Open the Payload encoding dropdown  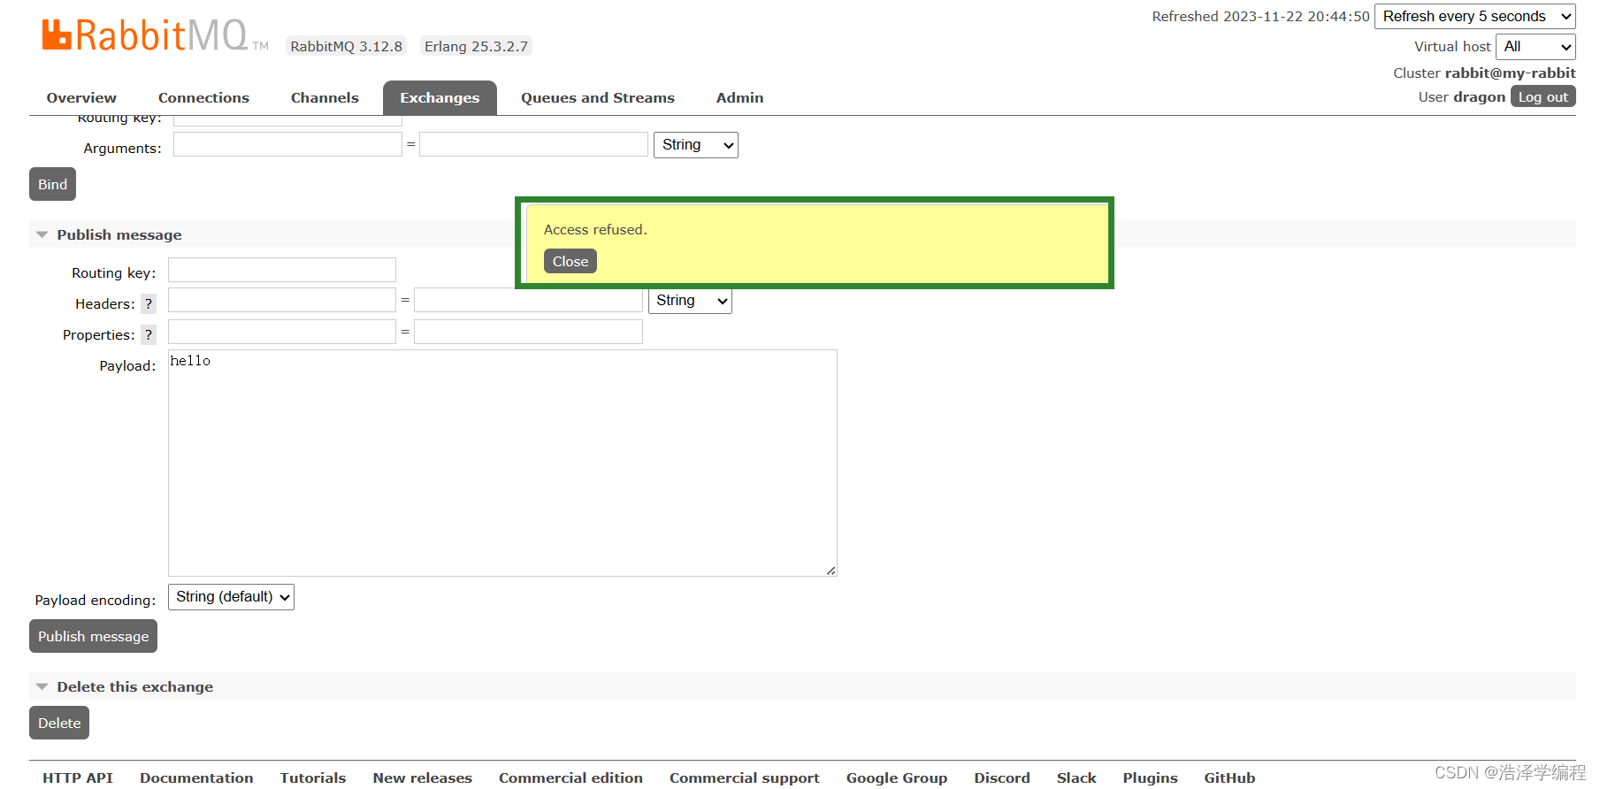tap(231, 597)
